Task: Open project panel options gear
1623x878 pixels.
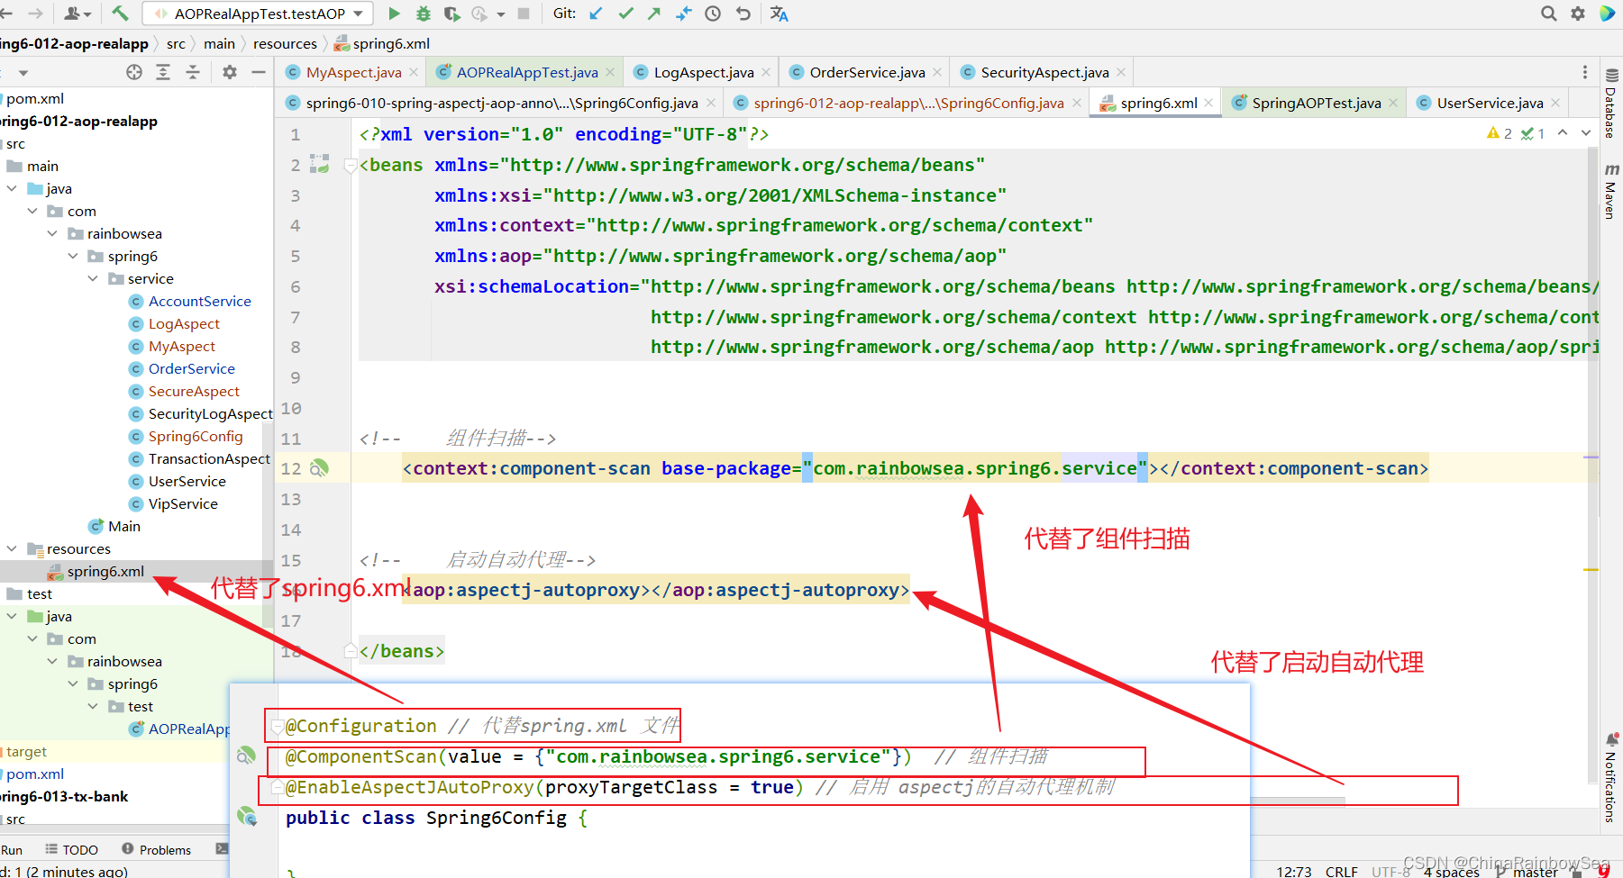Action: coord(230,72)
